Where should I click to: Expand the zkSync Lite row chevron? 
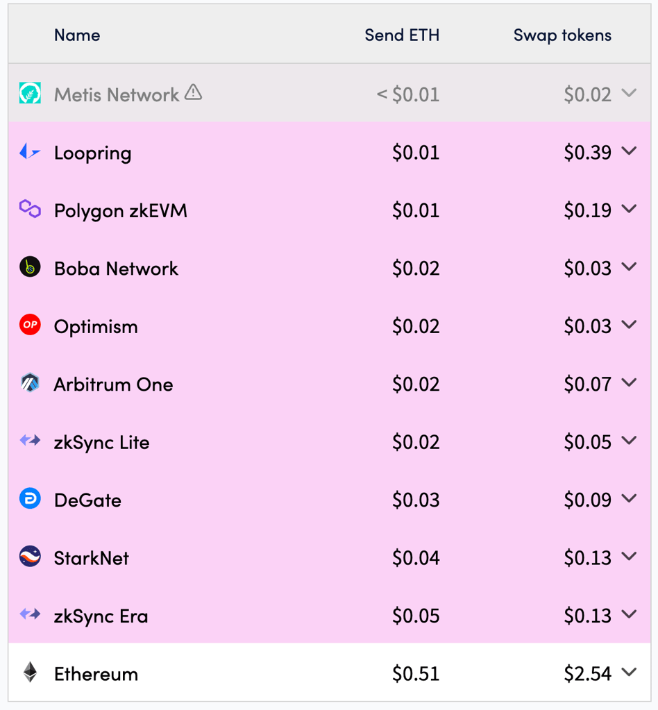coord(630,441)
